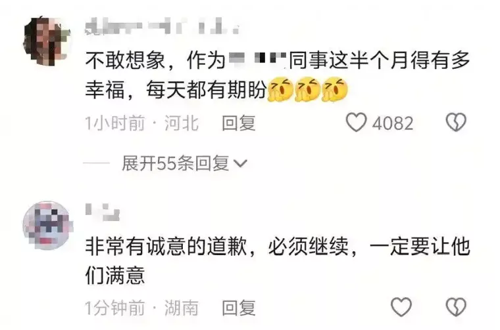This screenshot has height=330, width=500.
Task: Tap the last laughing emoji
Action: (334, 90)
